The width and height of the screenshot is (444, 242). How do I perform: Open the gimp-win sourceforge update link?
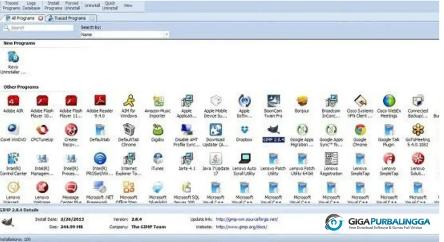(247, 219)
